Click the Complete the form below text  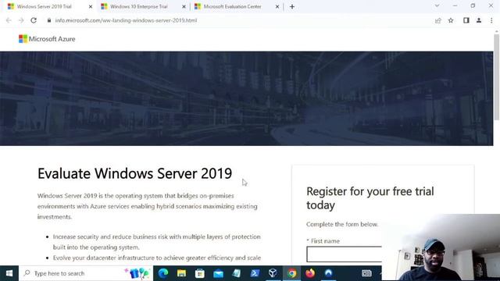point(342,224)
